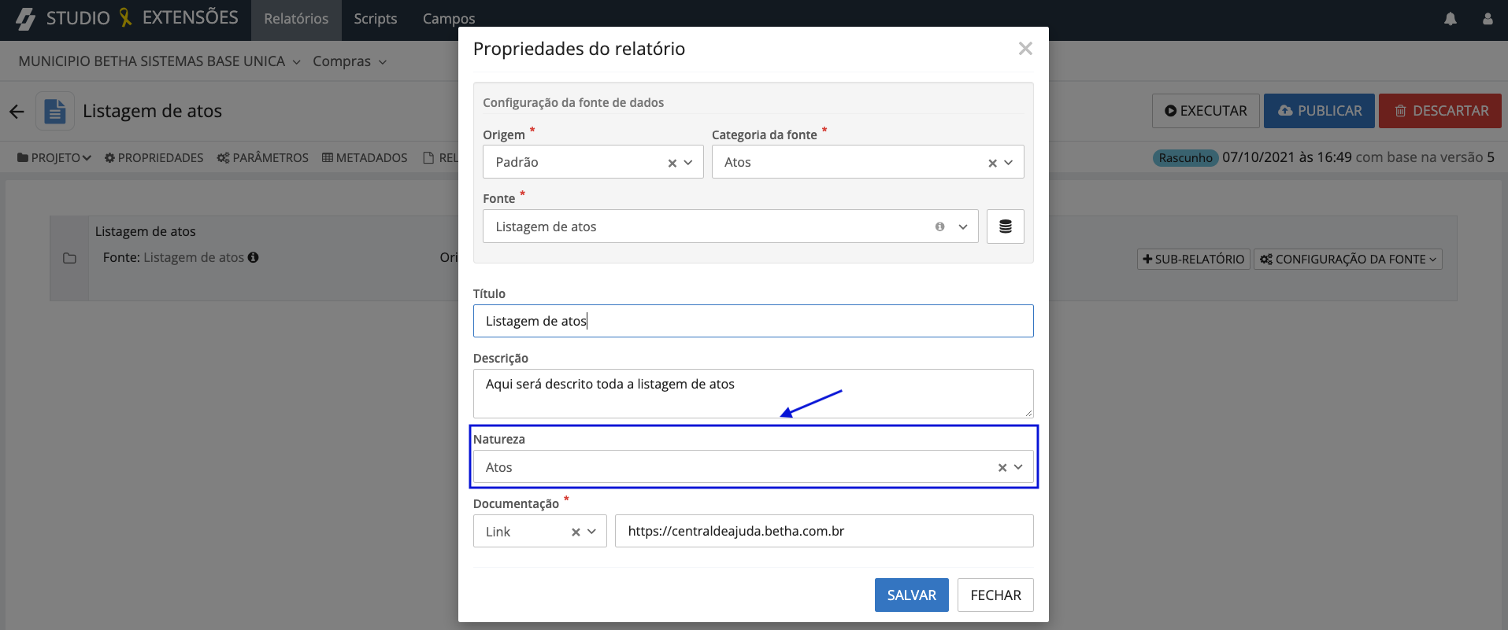Image resolution: width=1508 pixels, height=630 pixels.
Task: Open the METADADOS toolbar item
Action: pos(365,158)
